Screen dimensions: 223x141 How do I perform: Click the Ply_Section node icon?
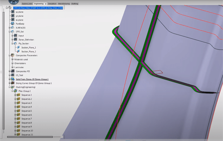[x=15, y=43]
